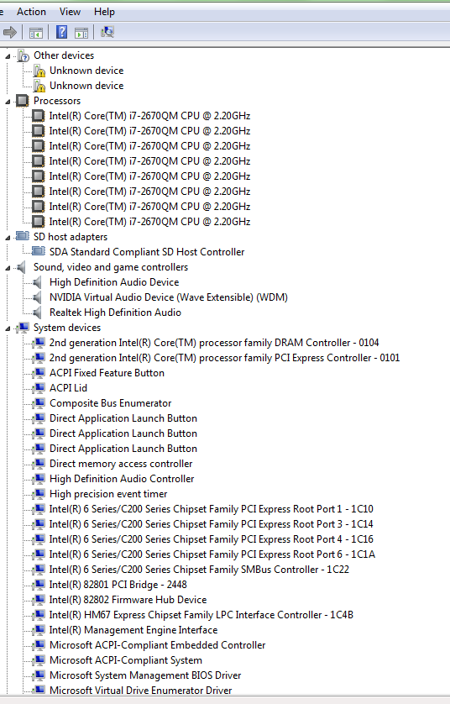This screenshot has height=704, width=450.
Task: Click the forward arrow toolbar icon
Action: click(x=10, y=32)
